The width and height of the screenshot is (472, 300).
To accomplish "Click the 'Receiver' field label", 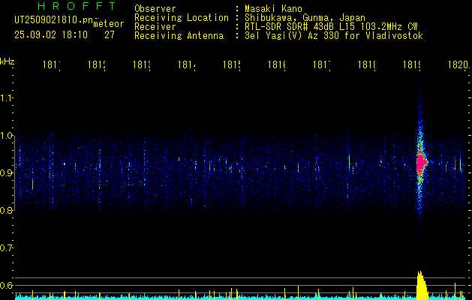I will 155,27.
